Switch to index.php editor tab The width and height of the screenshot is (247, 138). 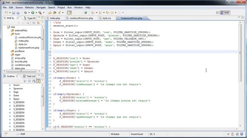55,18
